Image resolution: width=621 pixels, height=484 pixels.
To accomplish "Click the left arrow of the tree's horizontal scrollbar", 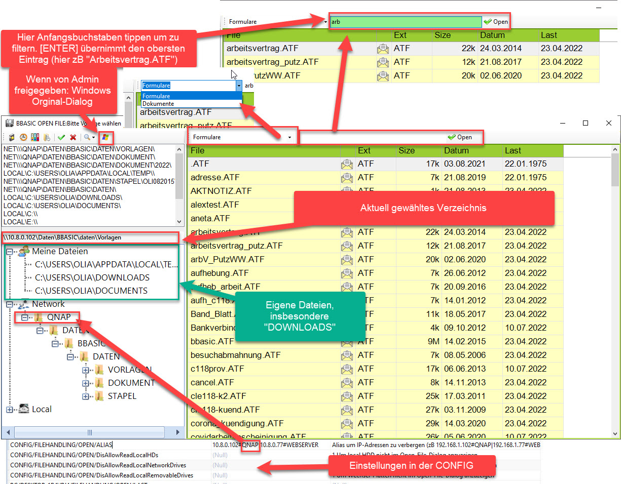I will click(x=7, y=432).
